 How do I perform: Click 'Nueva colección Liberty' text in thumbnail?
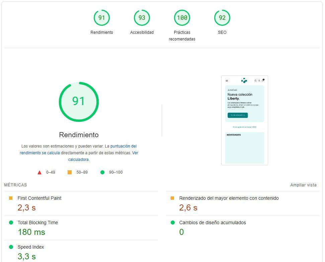240,96
